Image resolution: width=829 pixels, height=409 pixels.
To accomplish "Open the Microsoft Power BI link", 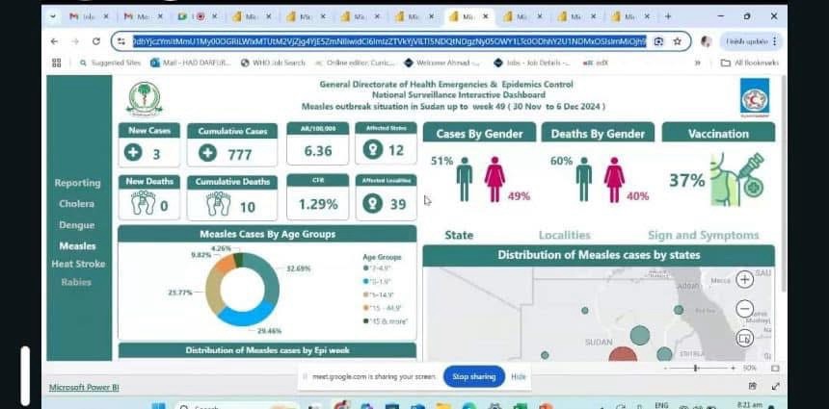I will (84, 387).
